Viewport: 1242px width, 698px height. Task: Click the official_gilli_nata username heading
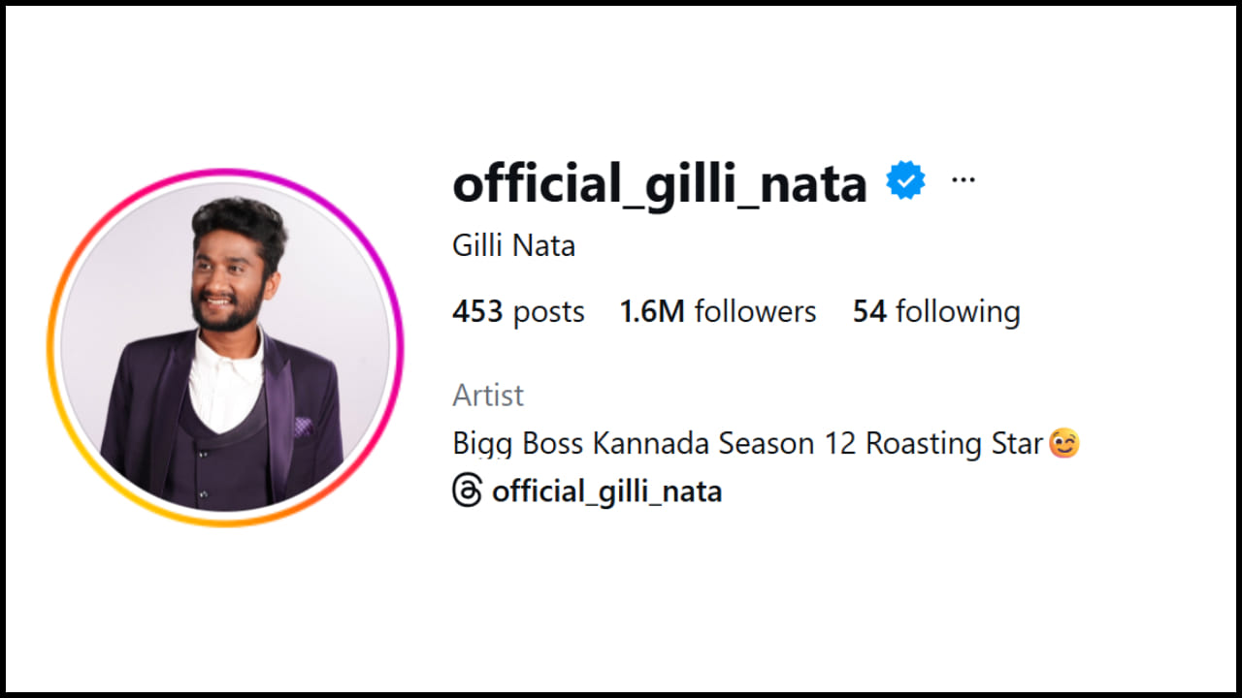[660, 182]
